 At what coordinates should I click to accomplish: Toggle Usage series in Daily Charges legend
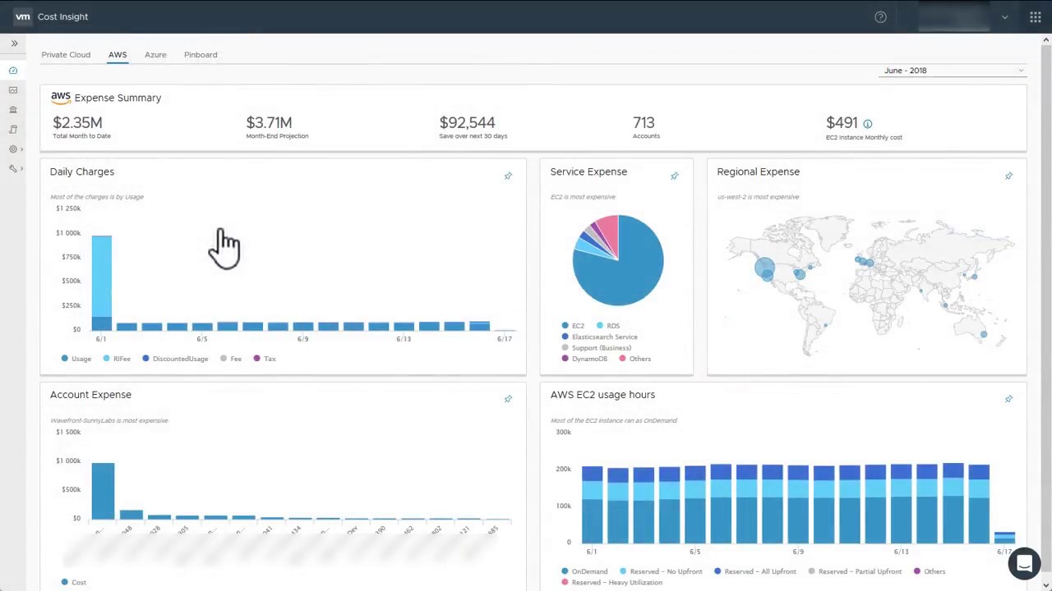pos(76,359)
